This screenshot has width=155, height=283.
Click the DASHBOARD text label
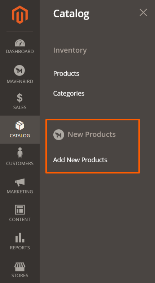(20, 51)
